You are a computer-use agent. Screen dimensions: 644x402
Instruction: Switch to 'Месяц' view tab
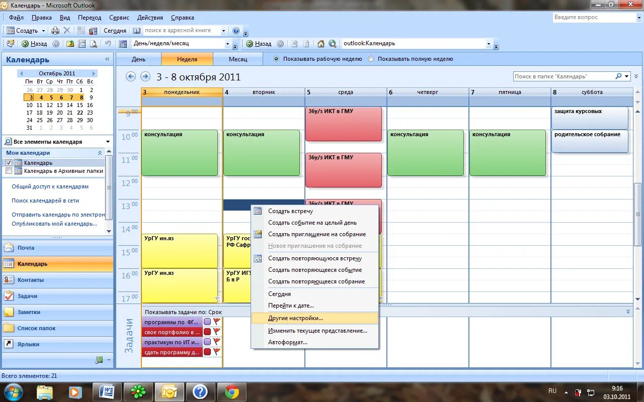[x=238, y=59]
